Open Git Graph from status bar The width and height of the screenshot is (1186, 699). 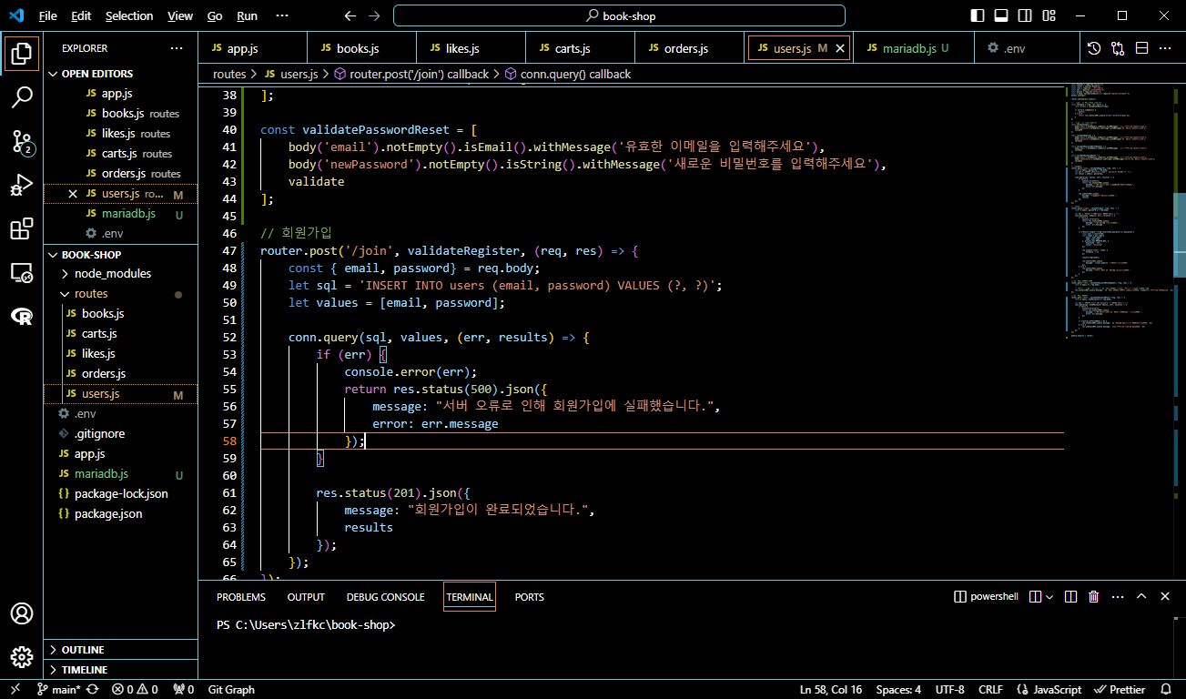point(231,690)
